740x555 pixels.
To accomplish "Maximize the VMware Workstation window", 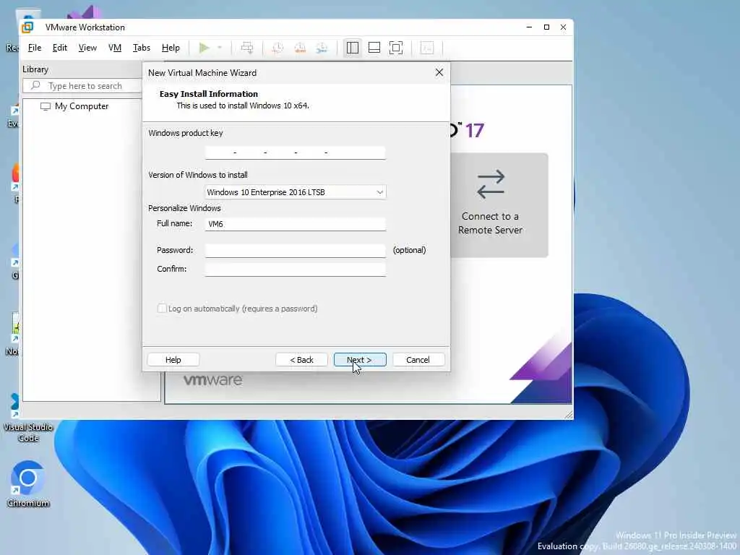I will [546, 27].
